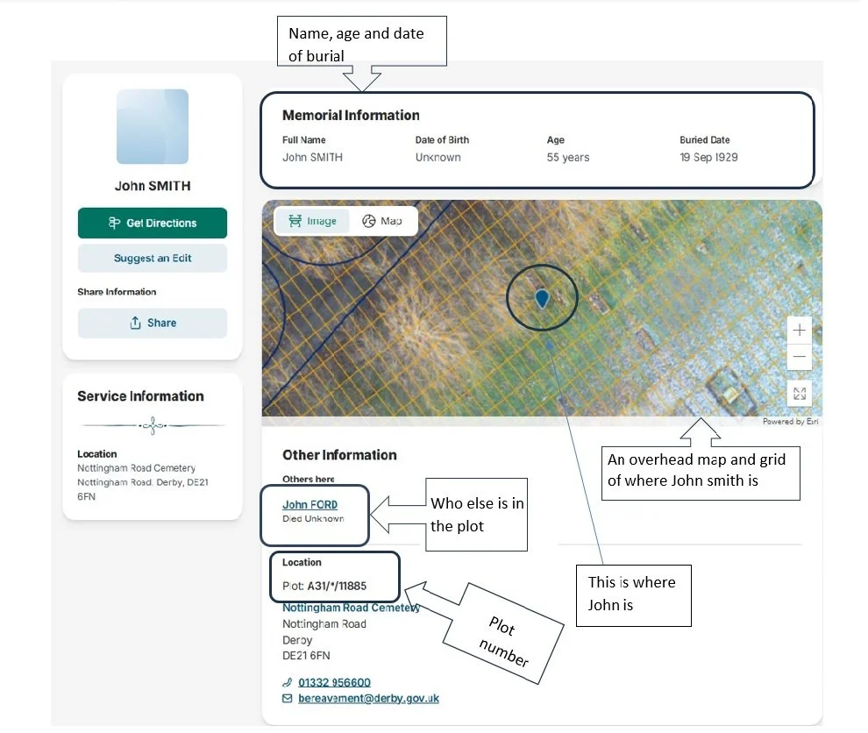The width and height of the screenshot is (868, 733).
Task: Click the Get Directions button
Action: tap(153, 223)
